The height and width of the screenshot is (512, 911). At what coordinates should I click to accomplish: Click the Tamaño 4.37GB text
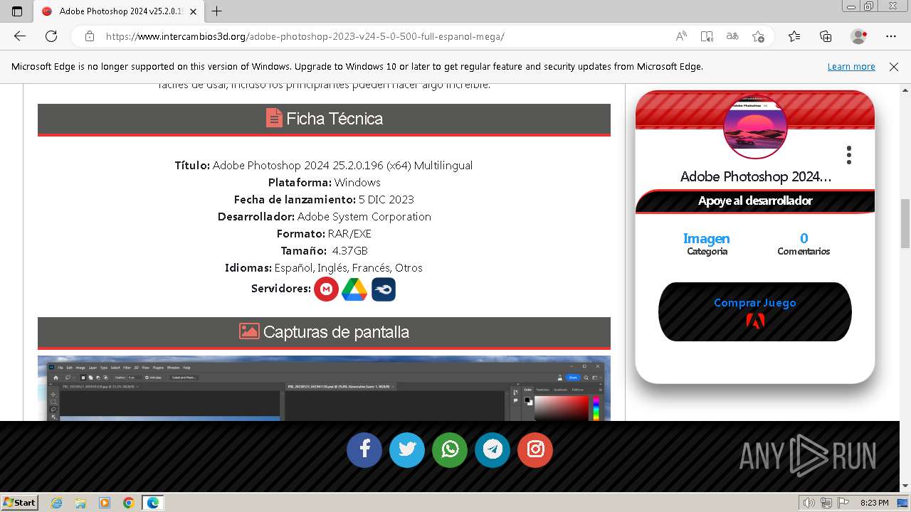click(324, 250)
